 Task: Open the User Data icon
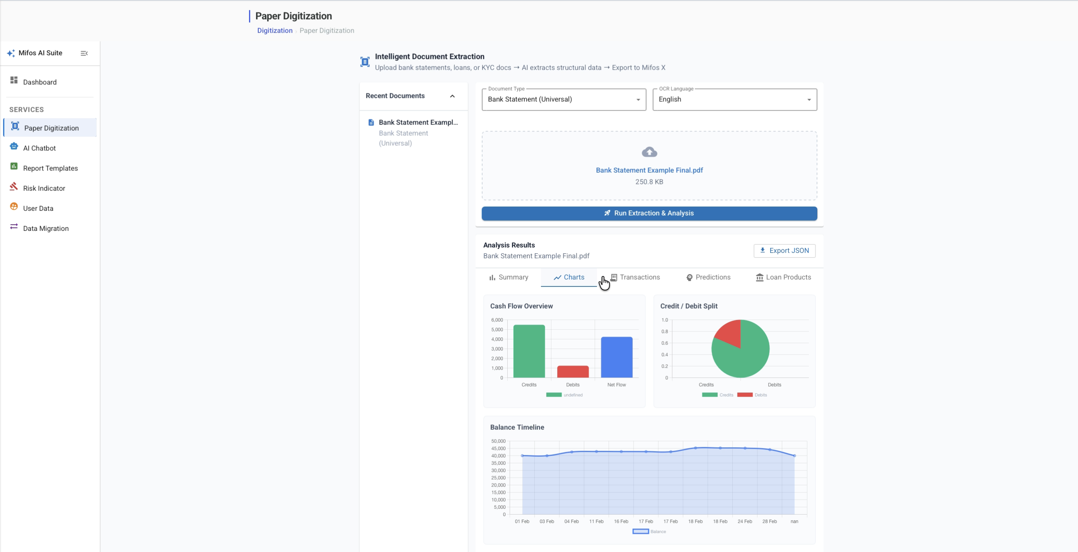coord(14,207)
